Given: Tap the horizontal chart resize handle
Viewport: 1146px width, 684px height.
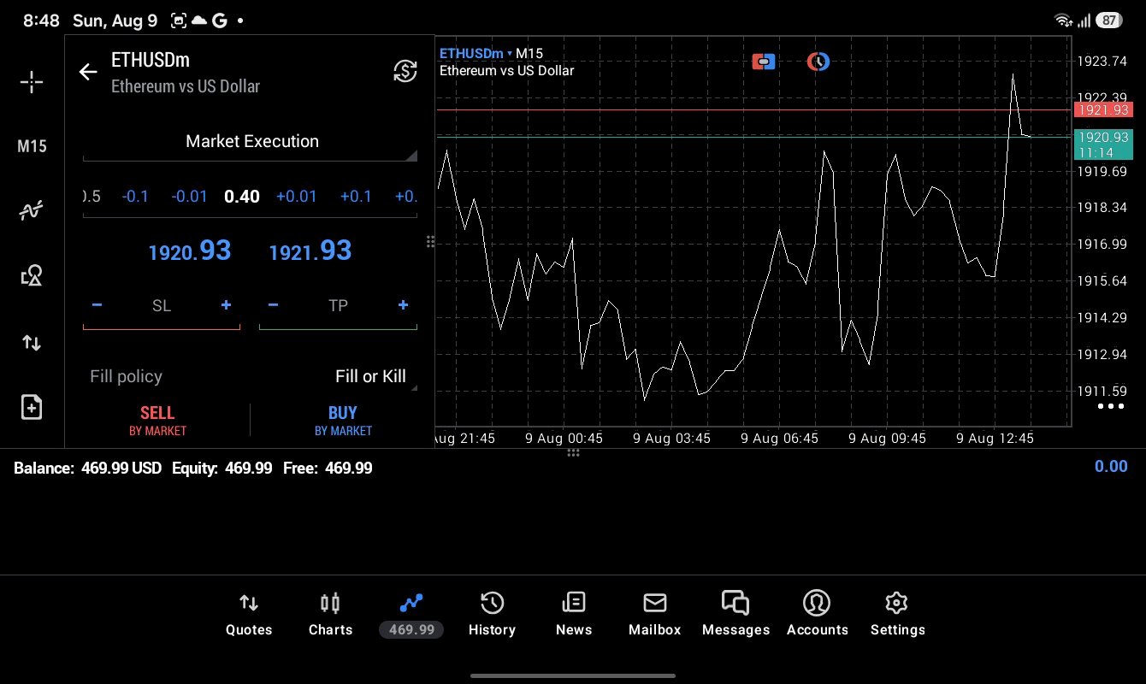Looking at the screenshot, I should point(573,452).
